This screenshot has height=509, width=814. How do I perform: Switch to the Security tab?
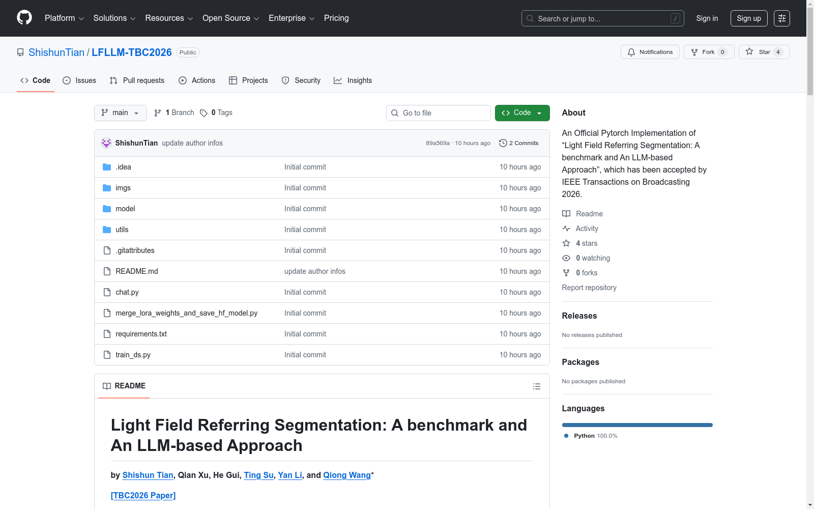301,80
